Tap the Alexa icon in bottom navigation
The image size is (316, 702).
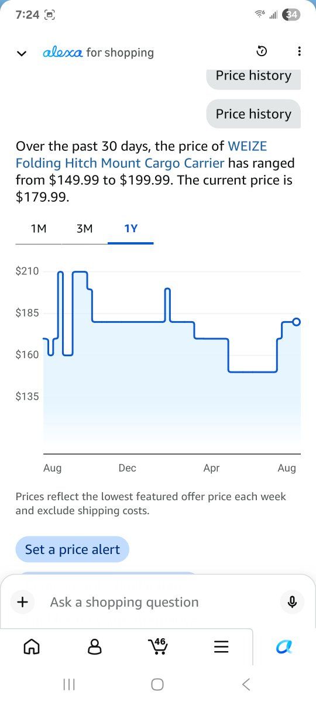click(x=284, y=646)
